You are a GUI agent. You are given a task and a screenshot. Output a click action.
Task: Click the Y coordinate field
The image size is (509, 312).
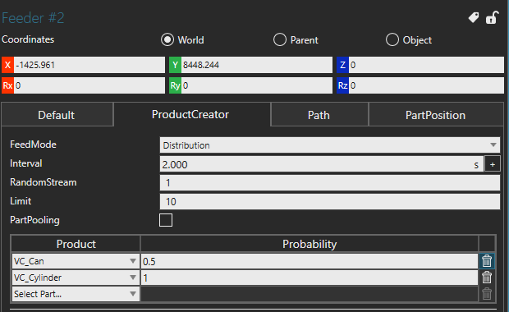click(256, 65)
